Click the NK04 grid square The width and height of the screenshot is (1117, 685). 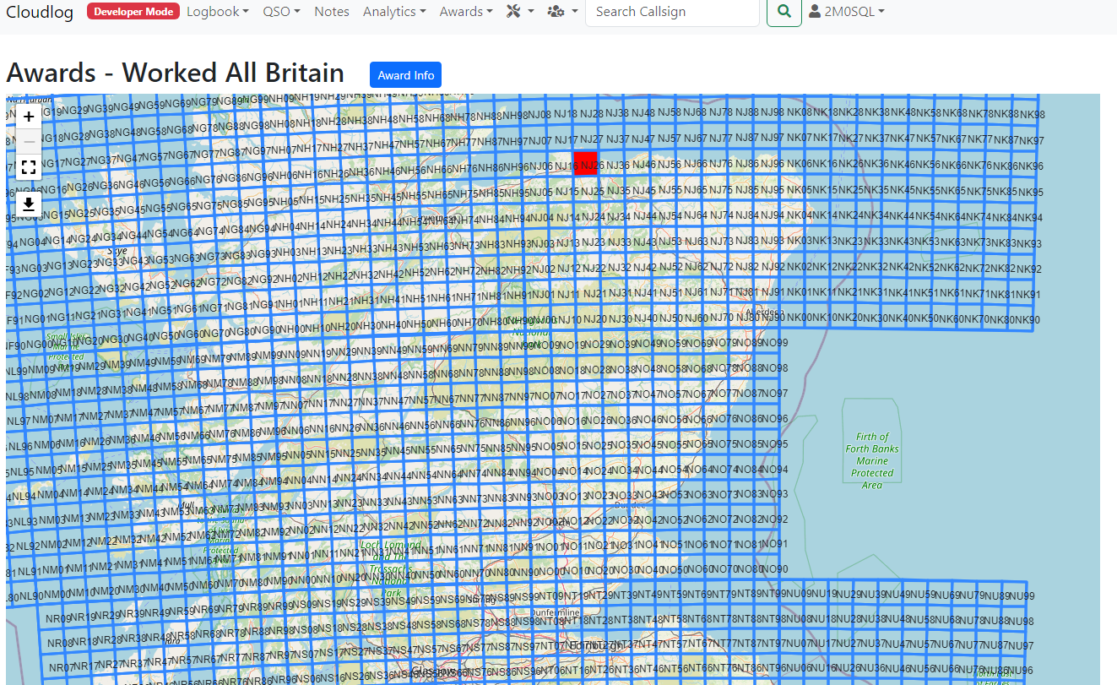click(x=800, y=215)
